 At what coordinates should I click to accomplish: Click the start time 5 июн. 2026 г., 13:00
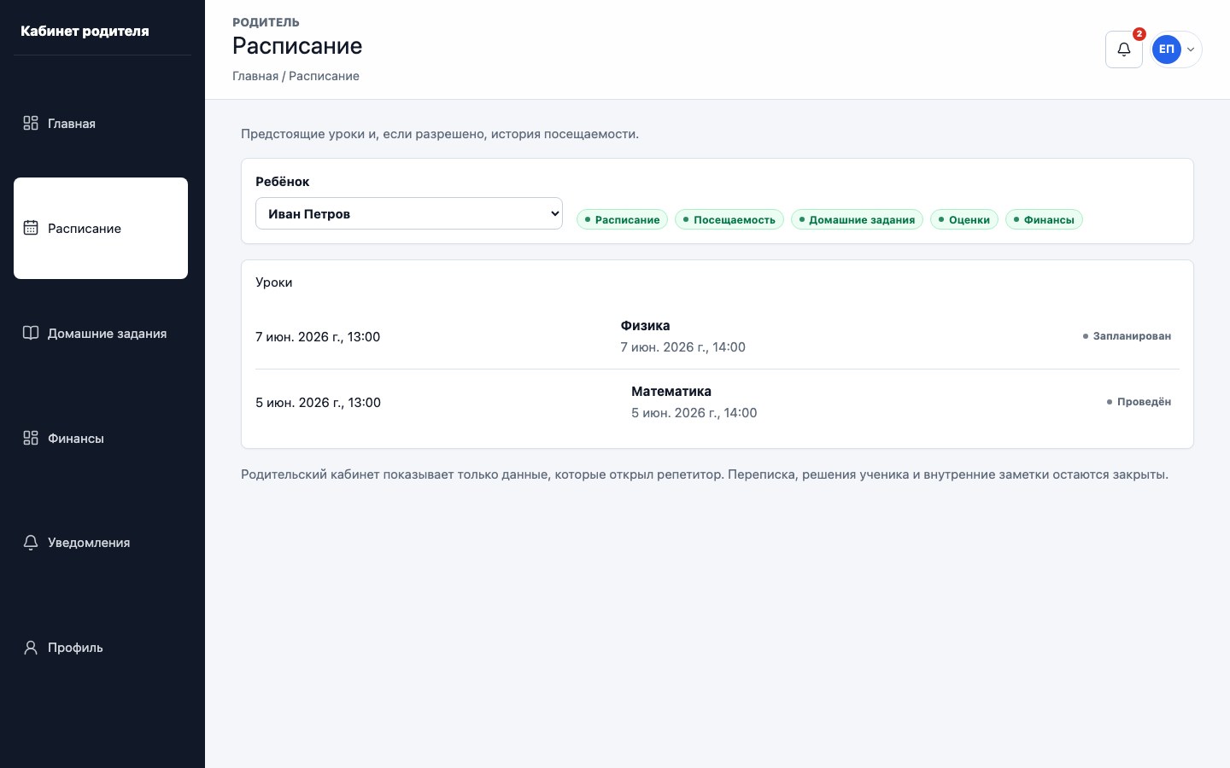318,402
